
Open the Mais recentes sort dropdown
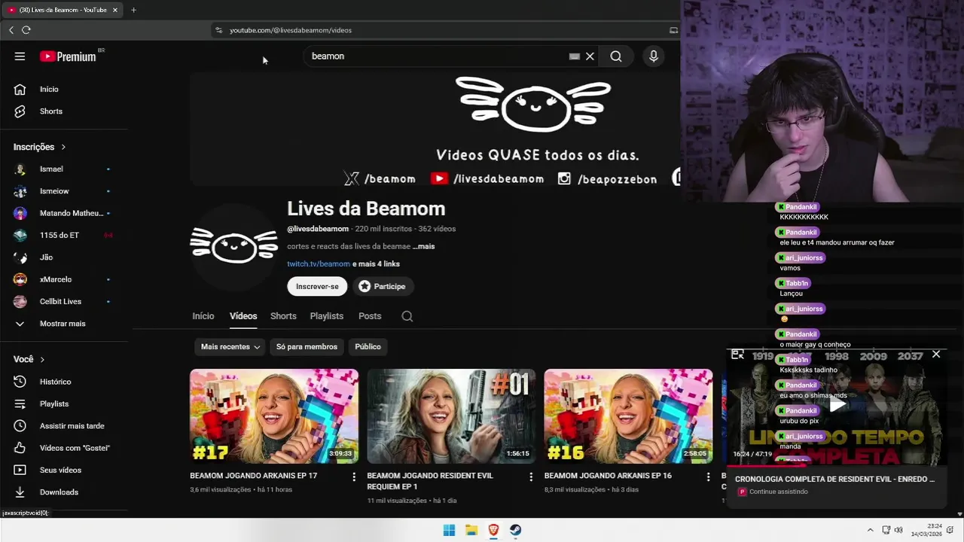[x=230, y=346]
